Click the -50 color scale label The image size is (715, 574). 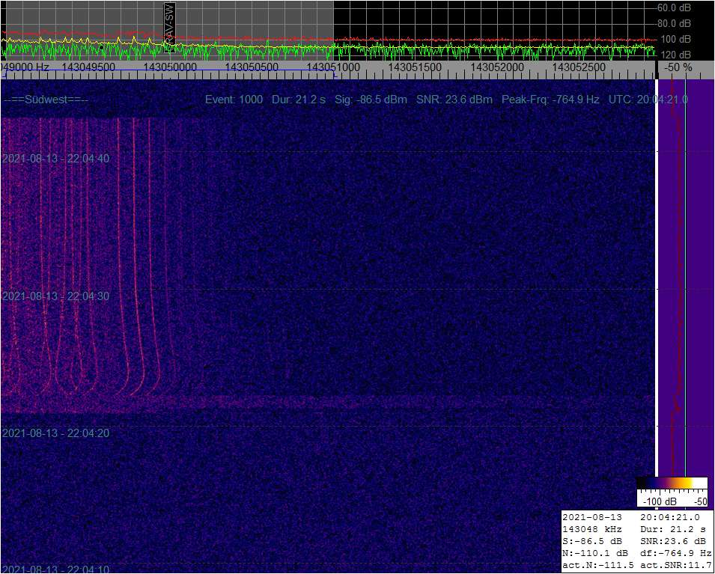pyautogui.click(x=700, y=501)
